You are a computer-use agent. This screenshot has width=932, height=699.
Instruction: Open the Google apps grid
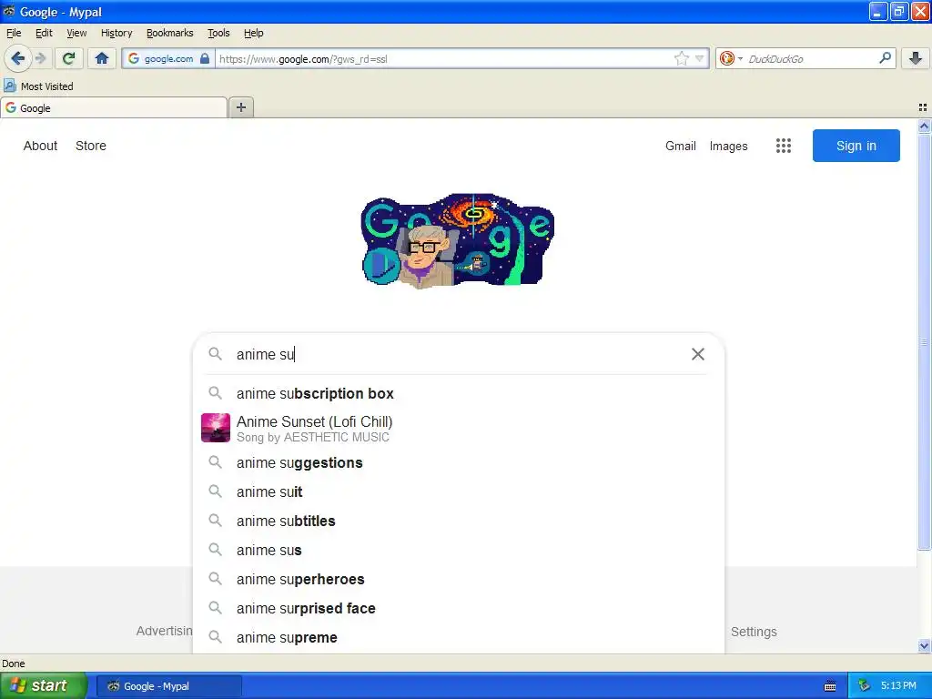tap(784, 146)
